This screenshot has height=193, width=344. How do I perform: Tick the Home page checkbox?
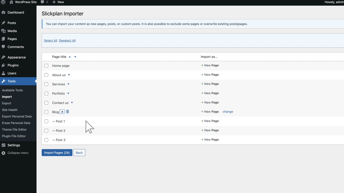[46, 66]
